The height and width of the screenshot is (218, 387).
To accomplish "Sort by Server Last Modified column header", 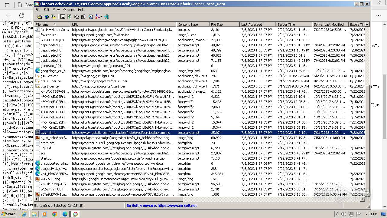I will coord(330,25).
